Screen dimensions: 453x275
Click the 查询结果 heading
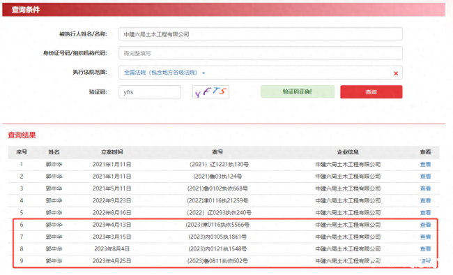click(x=22, y=135)
